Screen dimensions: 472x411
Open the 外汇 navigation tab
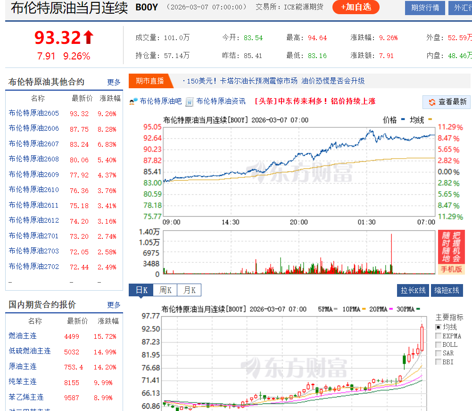point(461,8)
